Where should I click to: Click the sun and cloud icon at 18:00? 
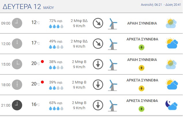coord(172,84)
